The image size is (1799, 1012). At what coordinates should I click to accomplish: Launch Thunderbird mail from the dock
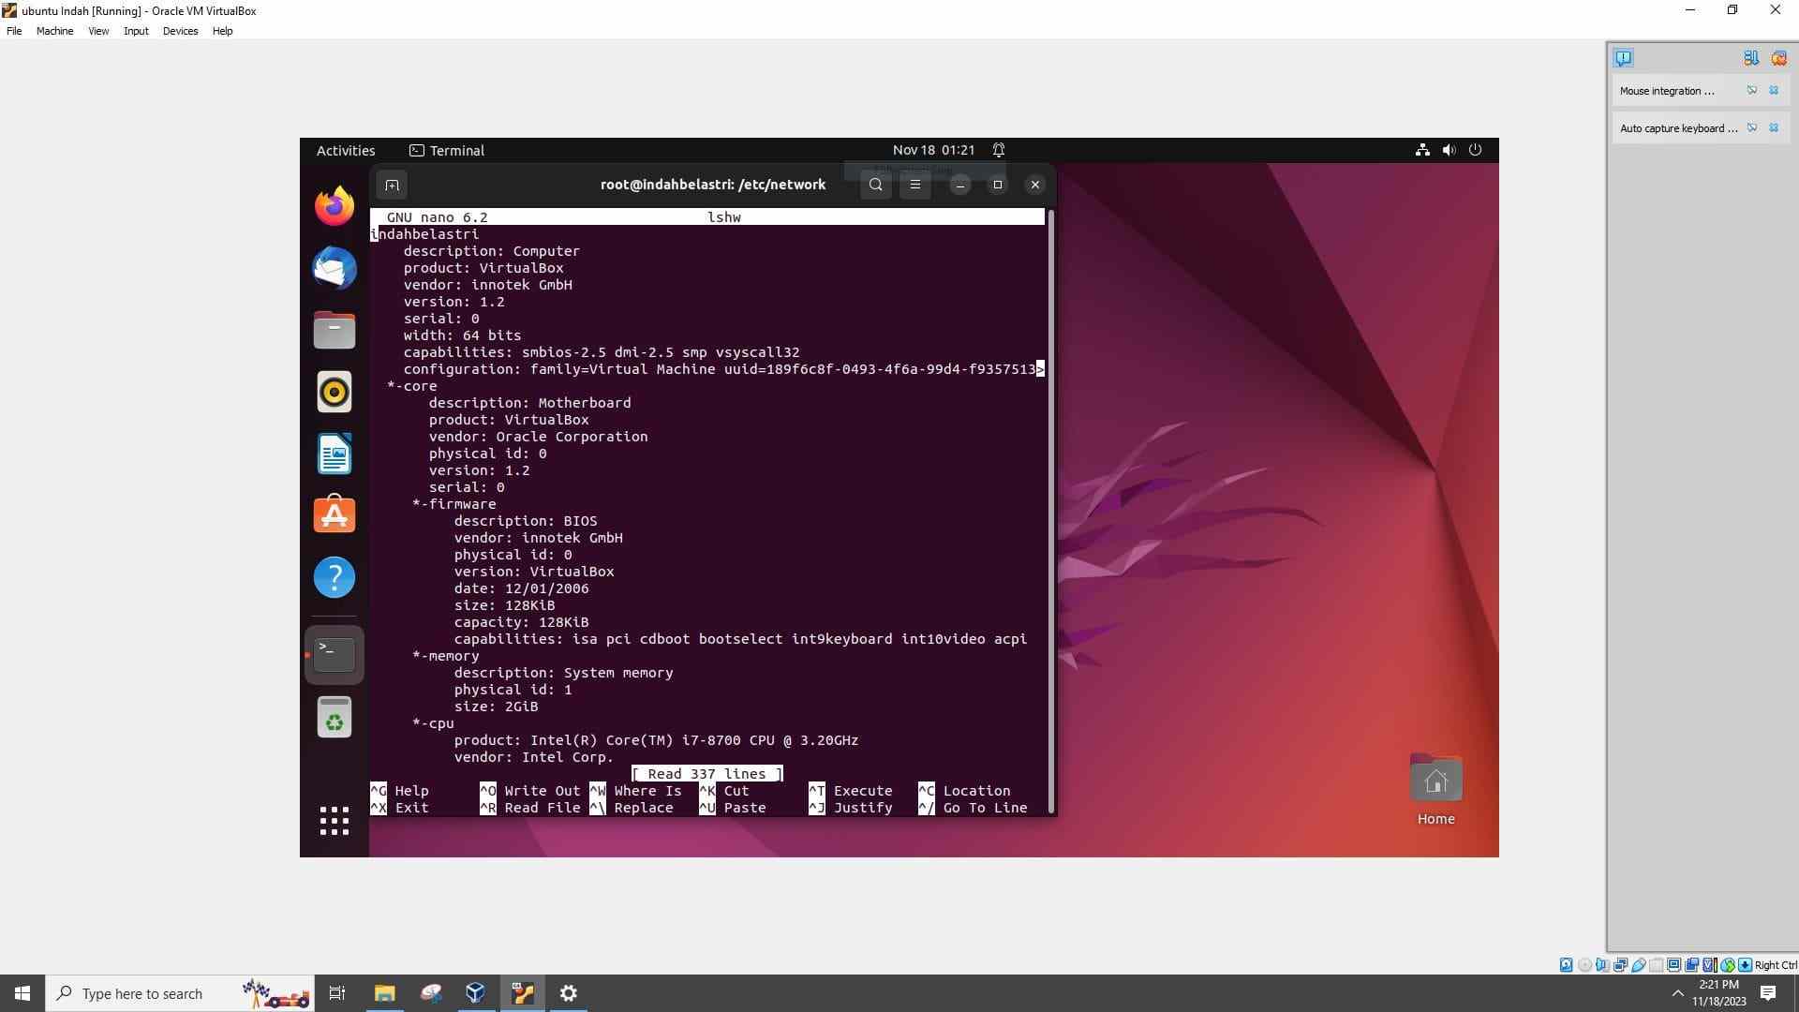[x=334, y=268]
